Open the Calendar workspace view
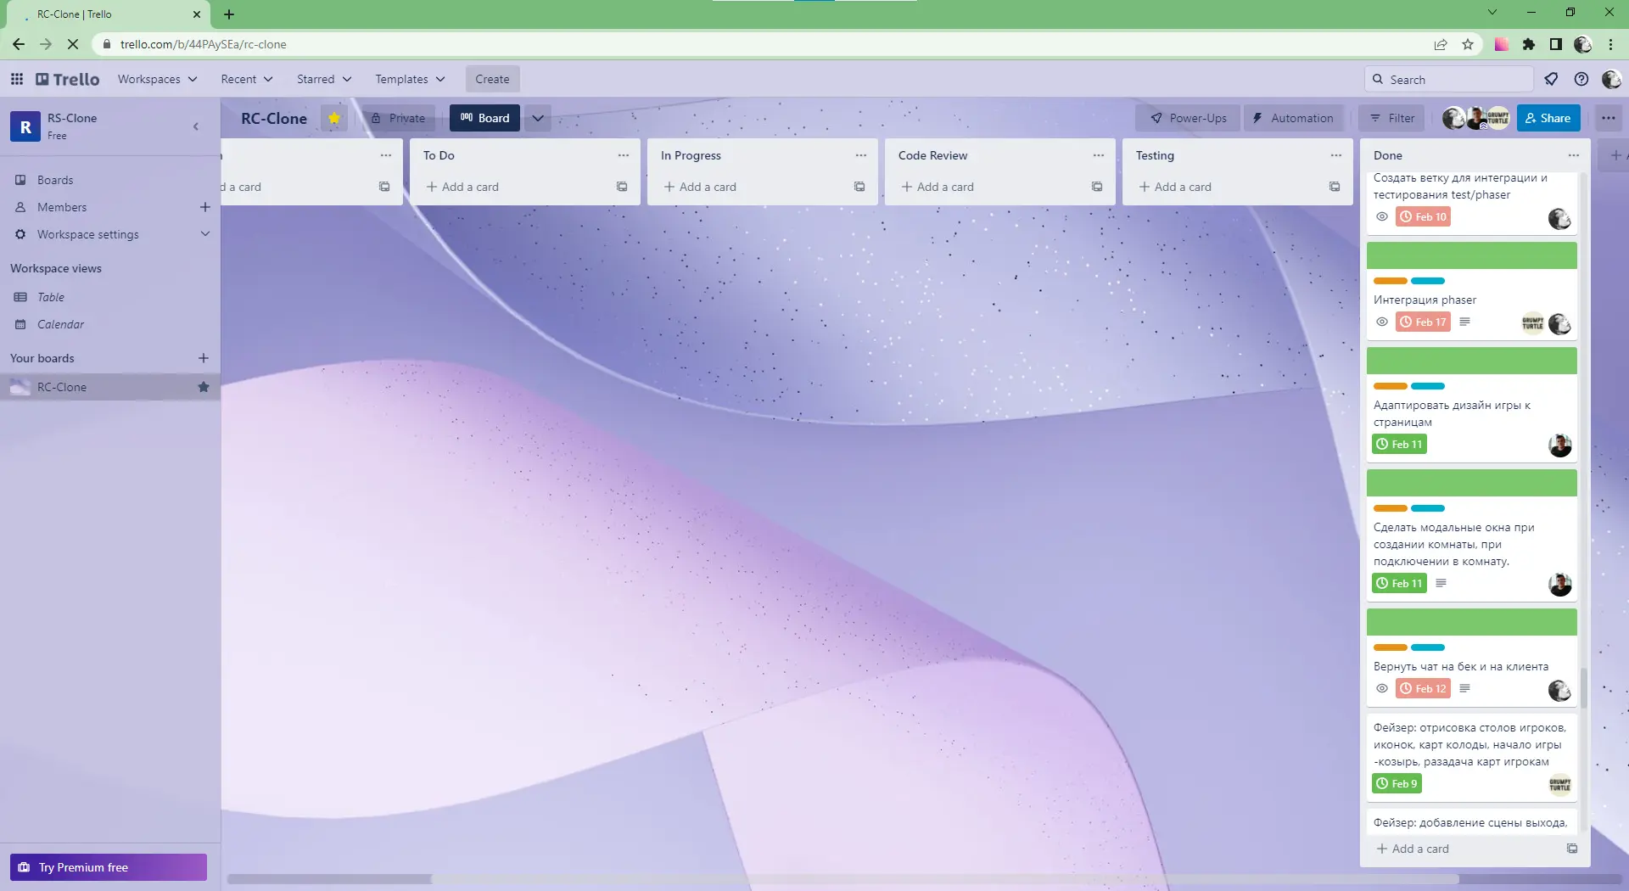The width and height of the screenshot is (1629, 891). [61, 324]
